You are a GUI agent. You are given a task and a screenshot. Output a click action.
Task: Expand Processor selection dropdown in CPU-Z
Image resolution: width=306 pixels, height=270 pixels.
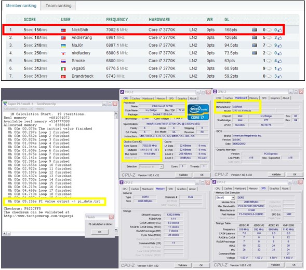[151, 167]
